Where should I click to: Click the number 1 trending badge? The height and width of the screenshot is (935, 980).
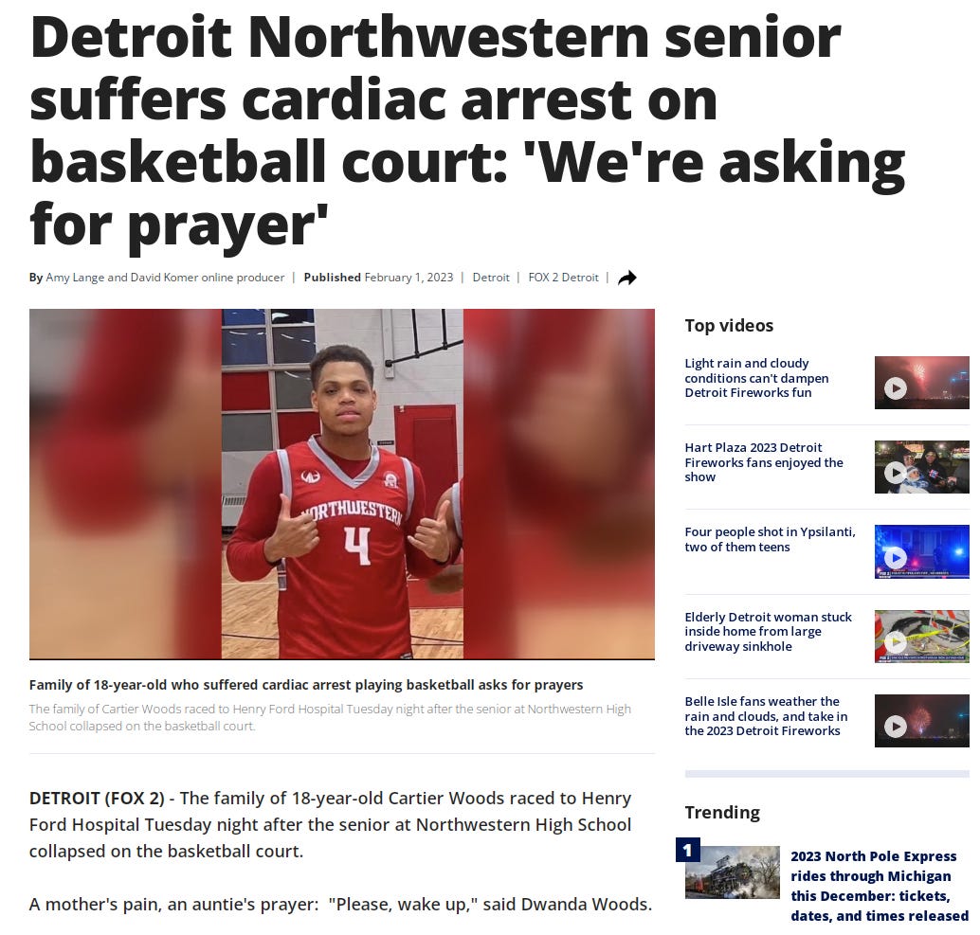[687, 850]
